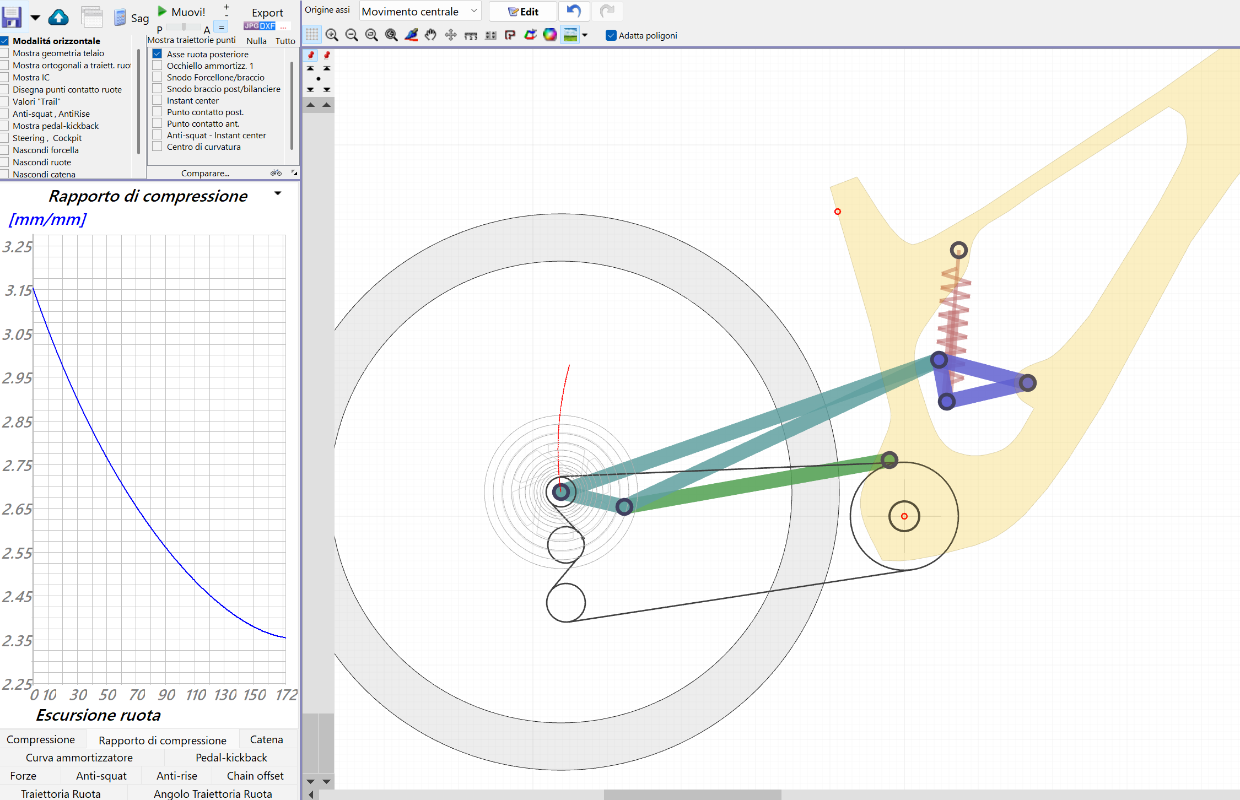Screen dimensions: 1240x800
Task: Enable Anti-squat, AntiRise checkbox
Action: 4,113
